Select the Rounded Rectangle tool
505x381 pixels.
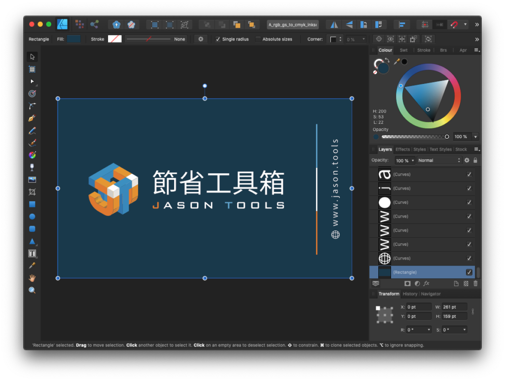(32, 229)
